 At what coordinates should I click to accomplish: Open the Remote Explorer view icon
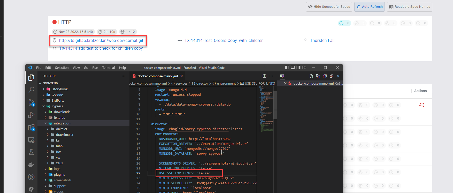[x=31, y=140]
